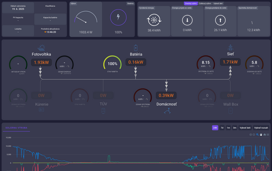Click the chart zoom-in plus icon

pyautogui.click(x=251, y=134)
